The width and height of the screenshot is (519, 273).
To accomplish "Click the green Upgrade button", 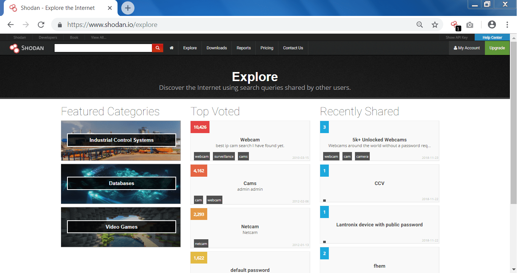I will click(x=497, y=48).
